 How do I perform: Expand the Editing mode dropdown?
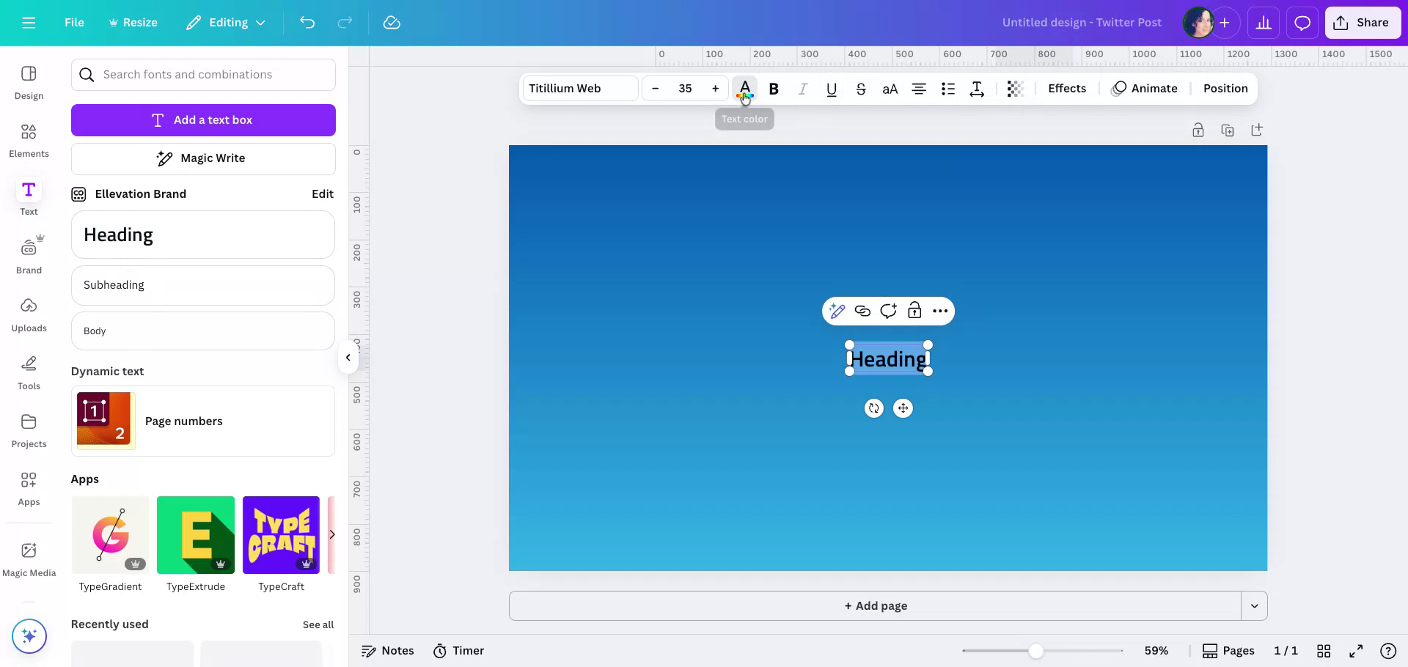point(225,22)
